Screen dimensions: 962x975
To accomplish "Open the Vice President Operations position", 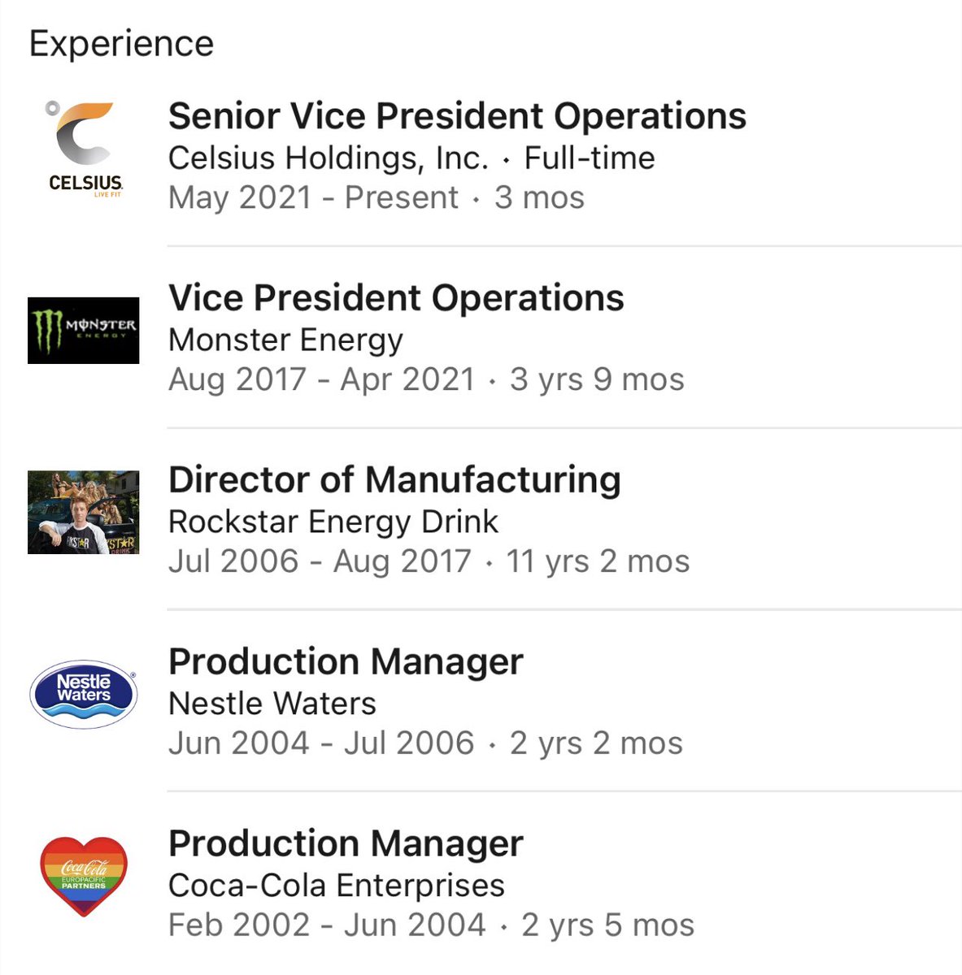I will 396,298.
